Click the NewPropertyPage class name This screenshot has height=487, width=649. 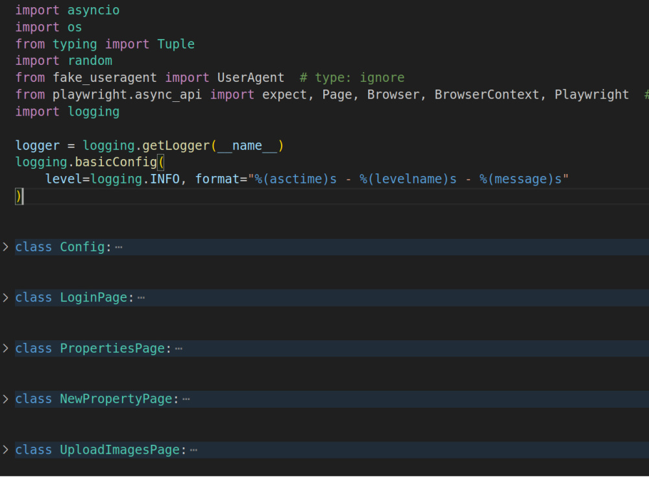(x=116, y=399)
